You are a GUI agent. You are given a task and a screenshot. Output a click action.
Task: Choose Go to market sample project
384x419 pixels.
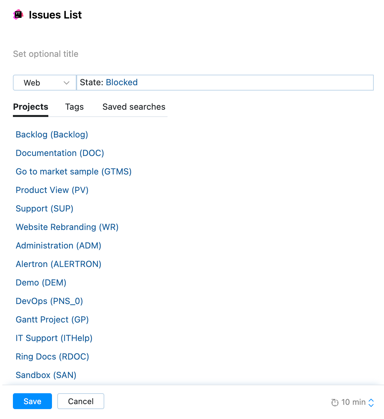point(73,171)
